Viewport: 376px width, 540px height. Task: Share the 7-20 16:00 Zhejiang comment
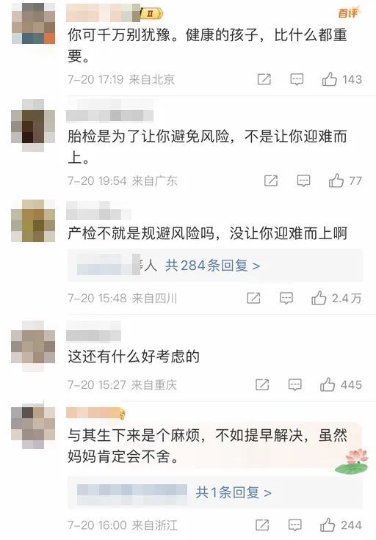tap(262, 525)
